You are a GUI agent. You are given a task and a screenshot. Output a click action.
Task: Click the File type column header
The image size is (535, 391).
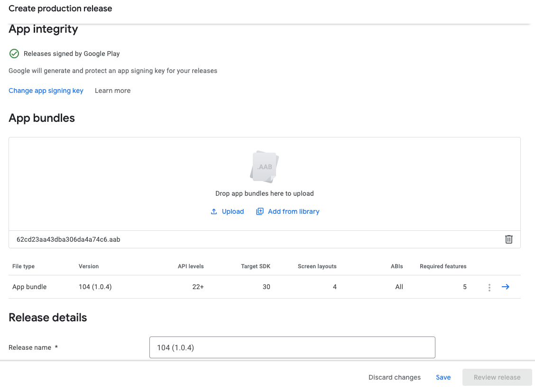click(x=23, y=266)
